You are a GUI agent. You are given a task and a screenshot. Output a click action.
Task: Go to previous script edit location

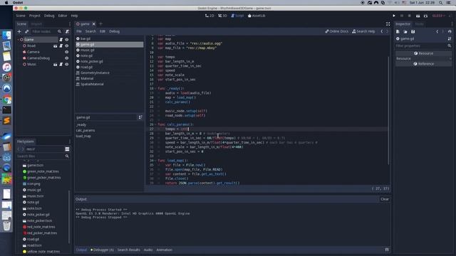tap(382, 31)
